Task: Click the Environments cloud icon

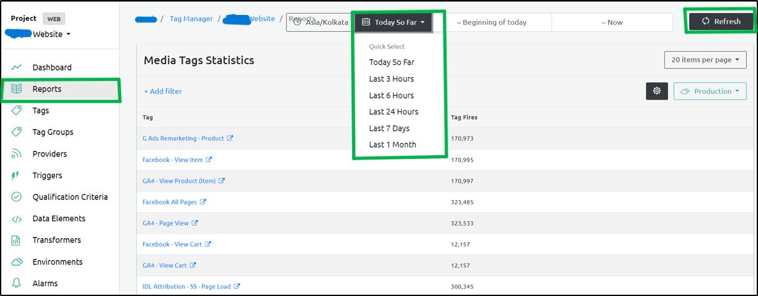Action: click(17, 262)
